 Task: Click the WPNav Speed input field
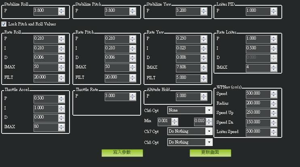(257, 93)
